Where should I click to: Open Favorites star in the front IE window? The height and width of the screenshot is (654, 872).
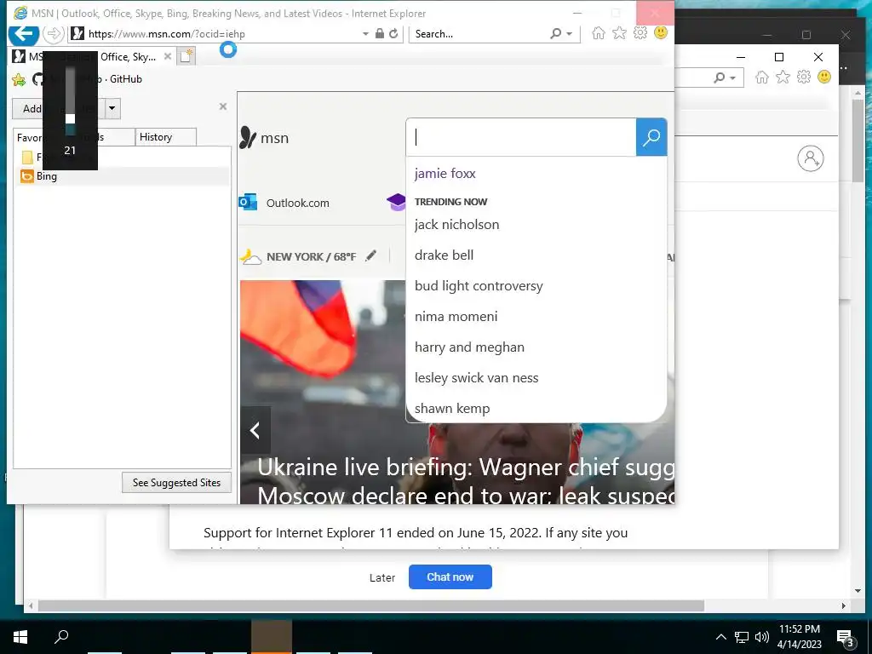[619, 33]
